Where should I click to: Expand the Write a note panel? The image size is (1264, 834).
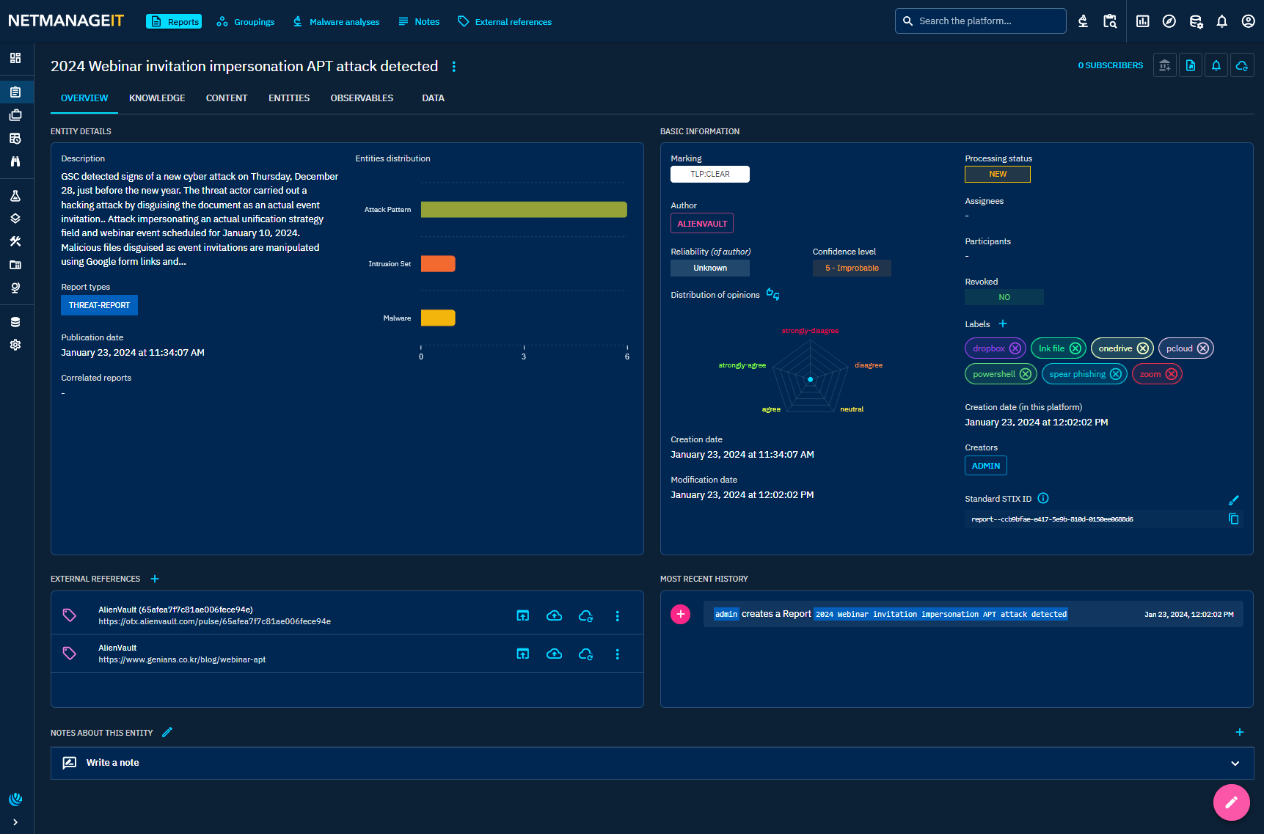pyautogui.click(x=1235, y=764)
